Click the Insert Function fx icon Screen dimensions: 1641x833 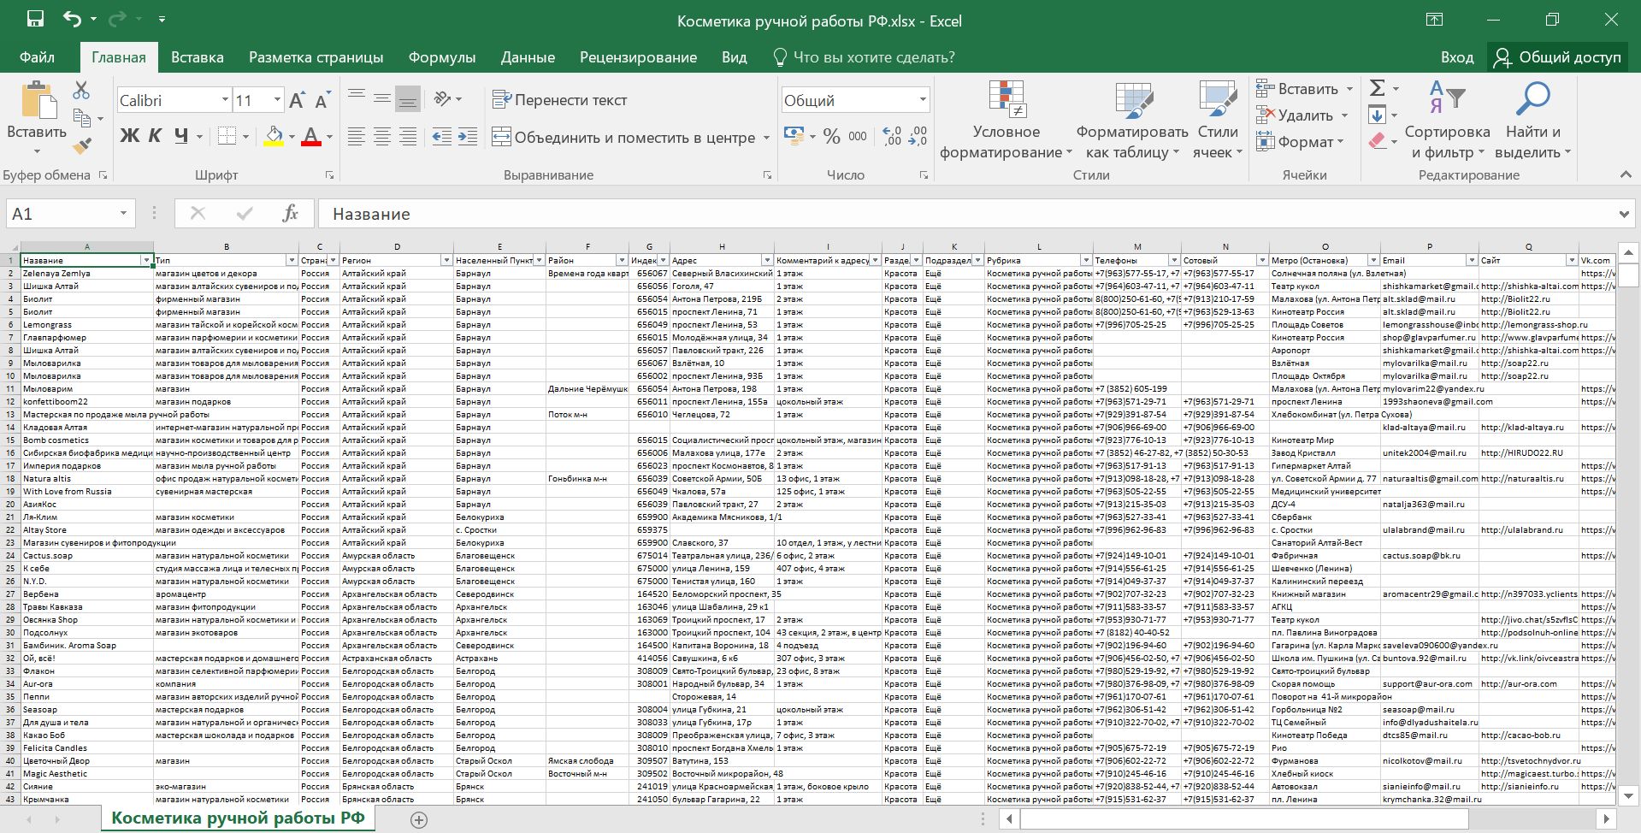point(290,214)
